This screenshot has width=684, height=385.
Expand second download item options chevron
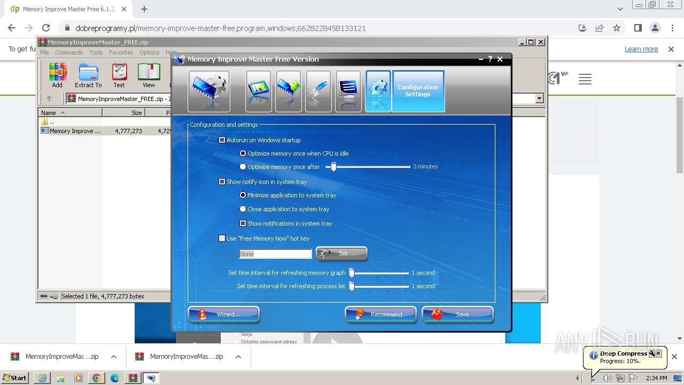[238, 357]
